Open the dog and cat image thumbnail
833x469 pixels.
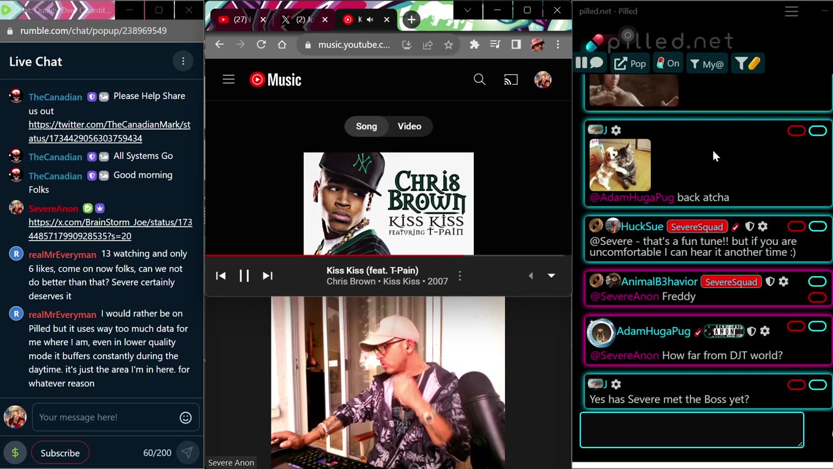(620, 165)
